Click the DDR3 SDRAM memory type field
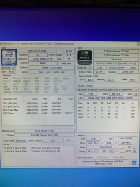This screenshot has width=140, height=187. point(125,138)
